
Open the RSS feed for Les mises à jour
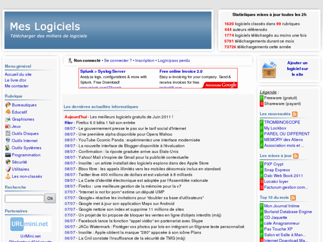point(296,156)
